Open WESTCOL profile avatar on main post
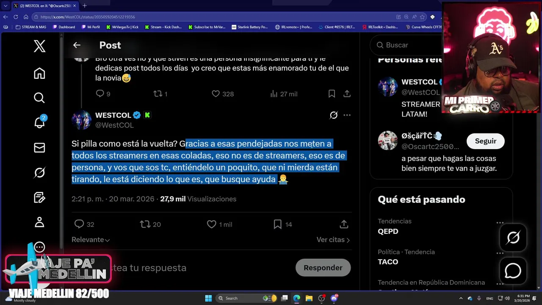Viewport: 542px width, 305px height. point(81,120)
